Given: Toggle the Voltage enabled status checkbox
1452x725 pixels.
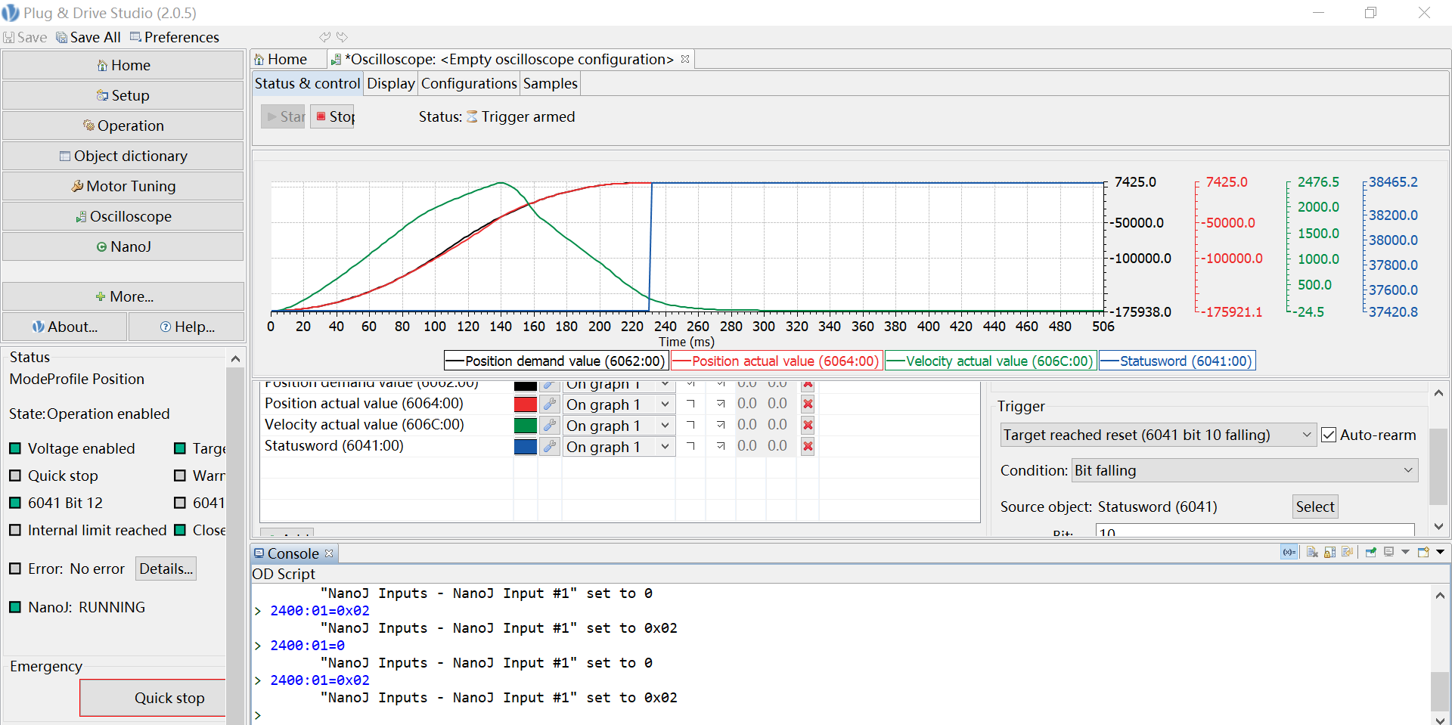Looking at the screenshot, I should pos(15,449).
